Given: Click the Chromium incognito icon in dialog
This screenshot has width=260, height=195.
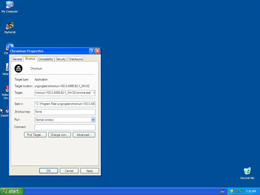Looking at the screenshot, I should (18, 69).
